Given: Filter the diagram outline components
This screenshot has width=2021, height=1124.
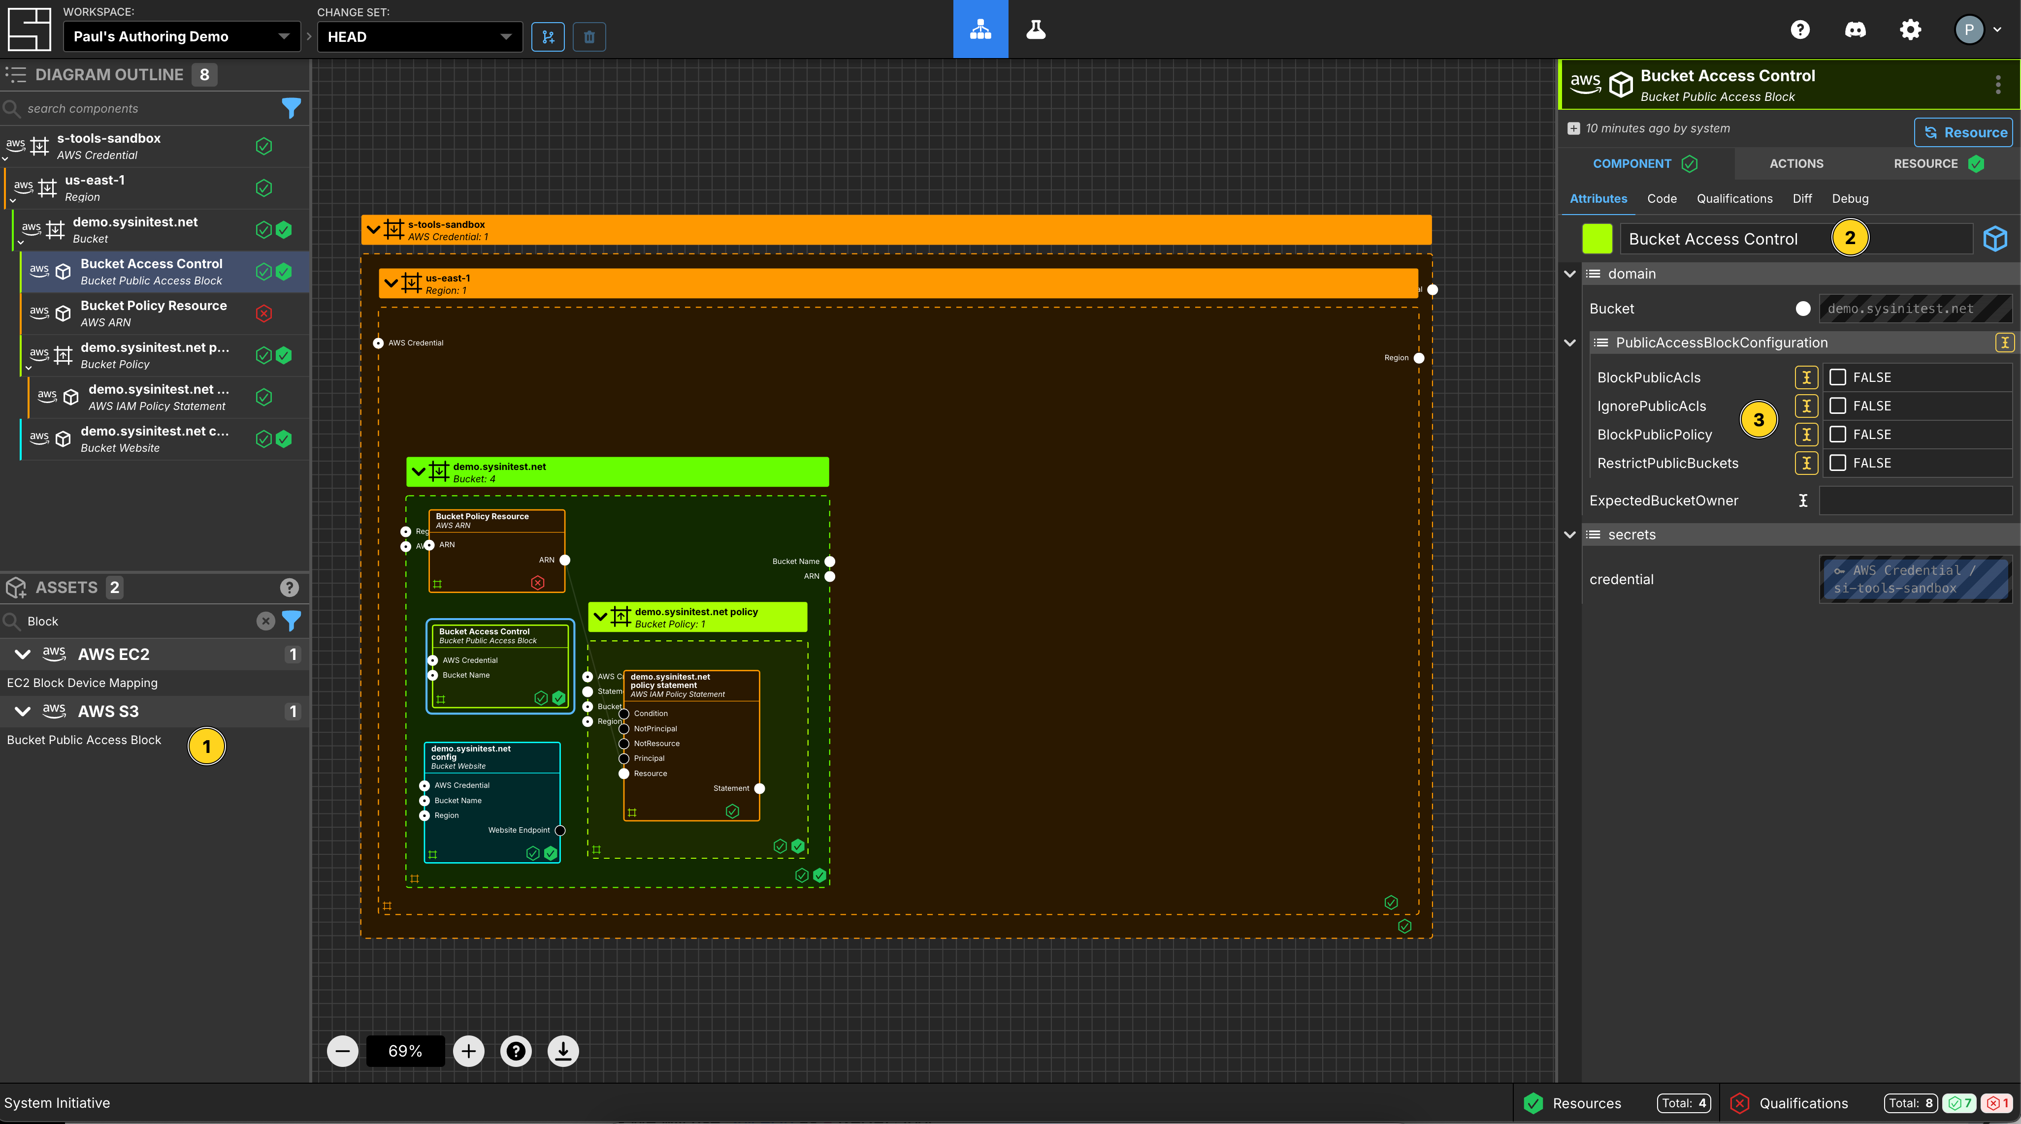Looking at the screenshot, I should pyautogui.click(x=291, y=108).
